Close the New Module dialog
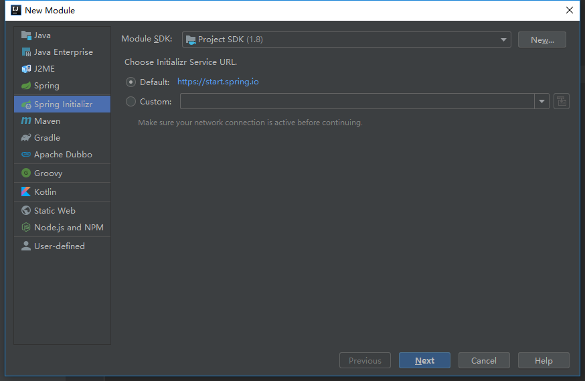 570,10
